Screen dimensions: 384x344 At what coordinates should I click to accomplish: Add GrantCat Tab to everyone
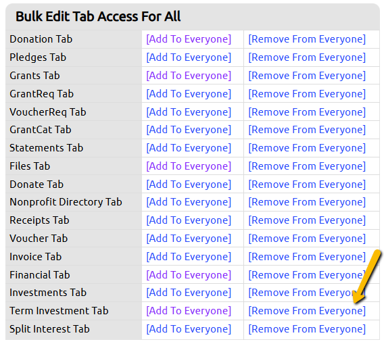tap(189, 130)
